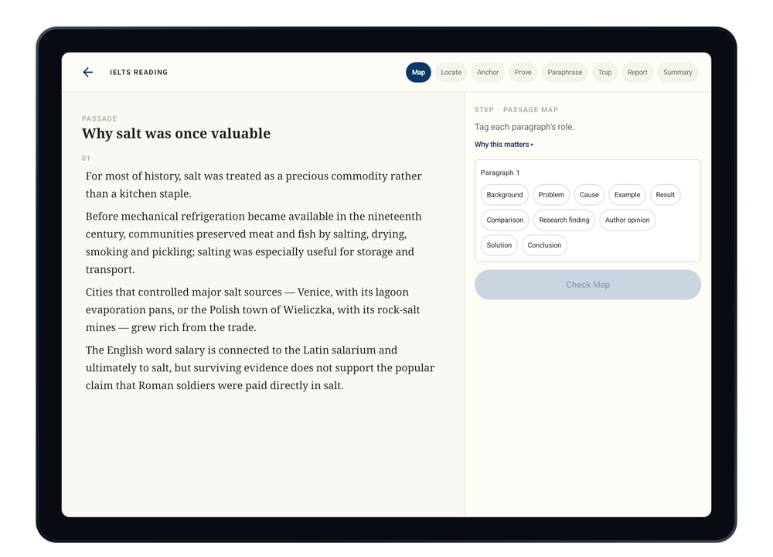Select the Solution tag chip
The image size is (773, 557).
tap(499, 245)
